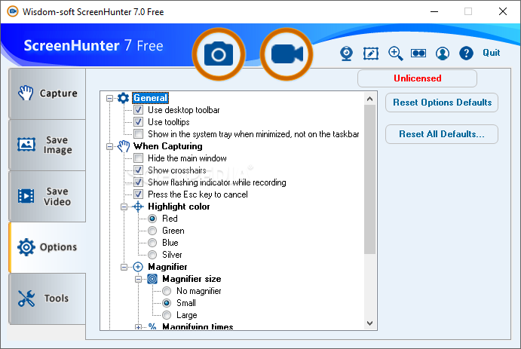Click the Magnifying times percent icon
Screen dimensions: 521x349
(152, 326)
